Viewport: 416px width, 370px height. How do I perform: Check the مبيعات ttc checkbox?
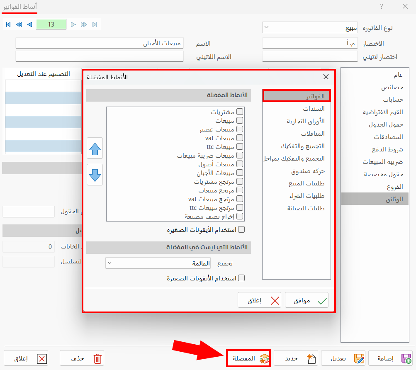pos(240,146)
